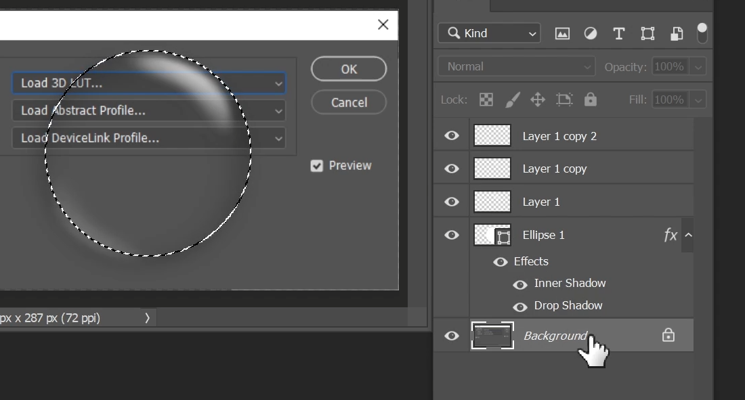
Task: Filter layers by smart object icon
Action: pos(677,34)
